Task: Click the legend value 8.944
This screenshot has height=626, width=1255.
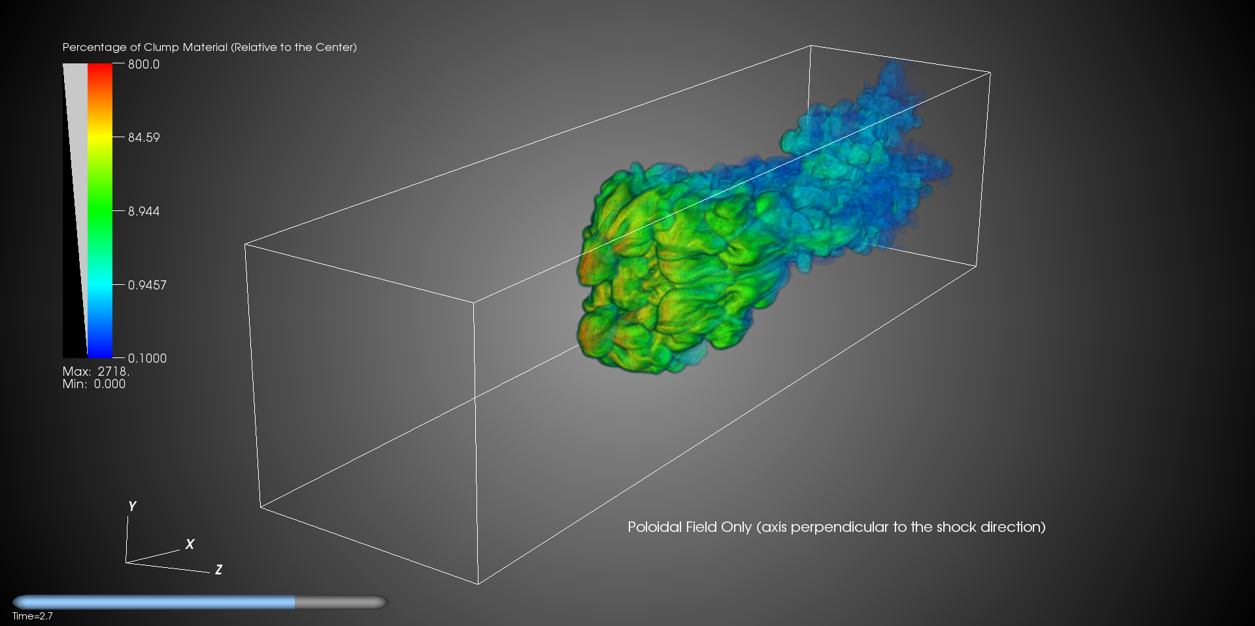Action: coord(144,211)
